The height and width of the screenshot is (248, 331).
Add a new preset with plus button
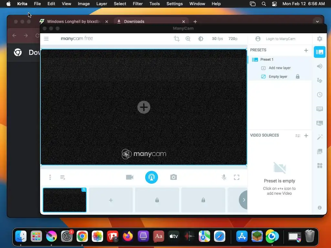click(x=306, y=50)
